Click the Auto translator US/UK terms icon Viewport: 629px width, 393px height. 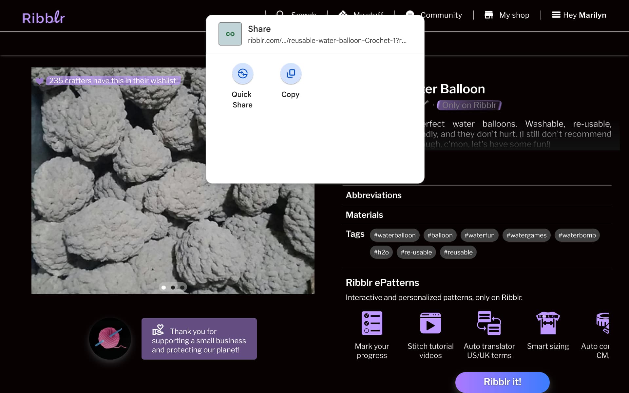[x=489, y=323]
